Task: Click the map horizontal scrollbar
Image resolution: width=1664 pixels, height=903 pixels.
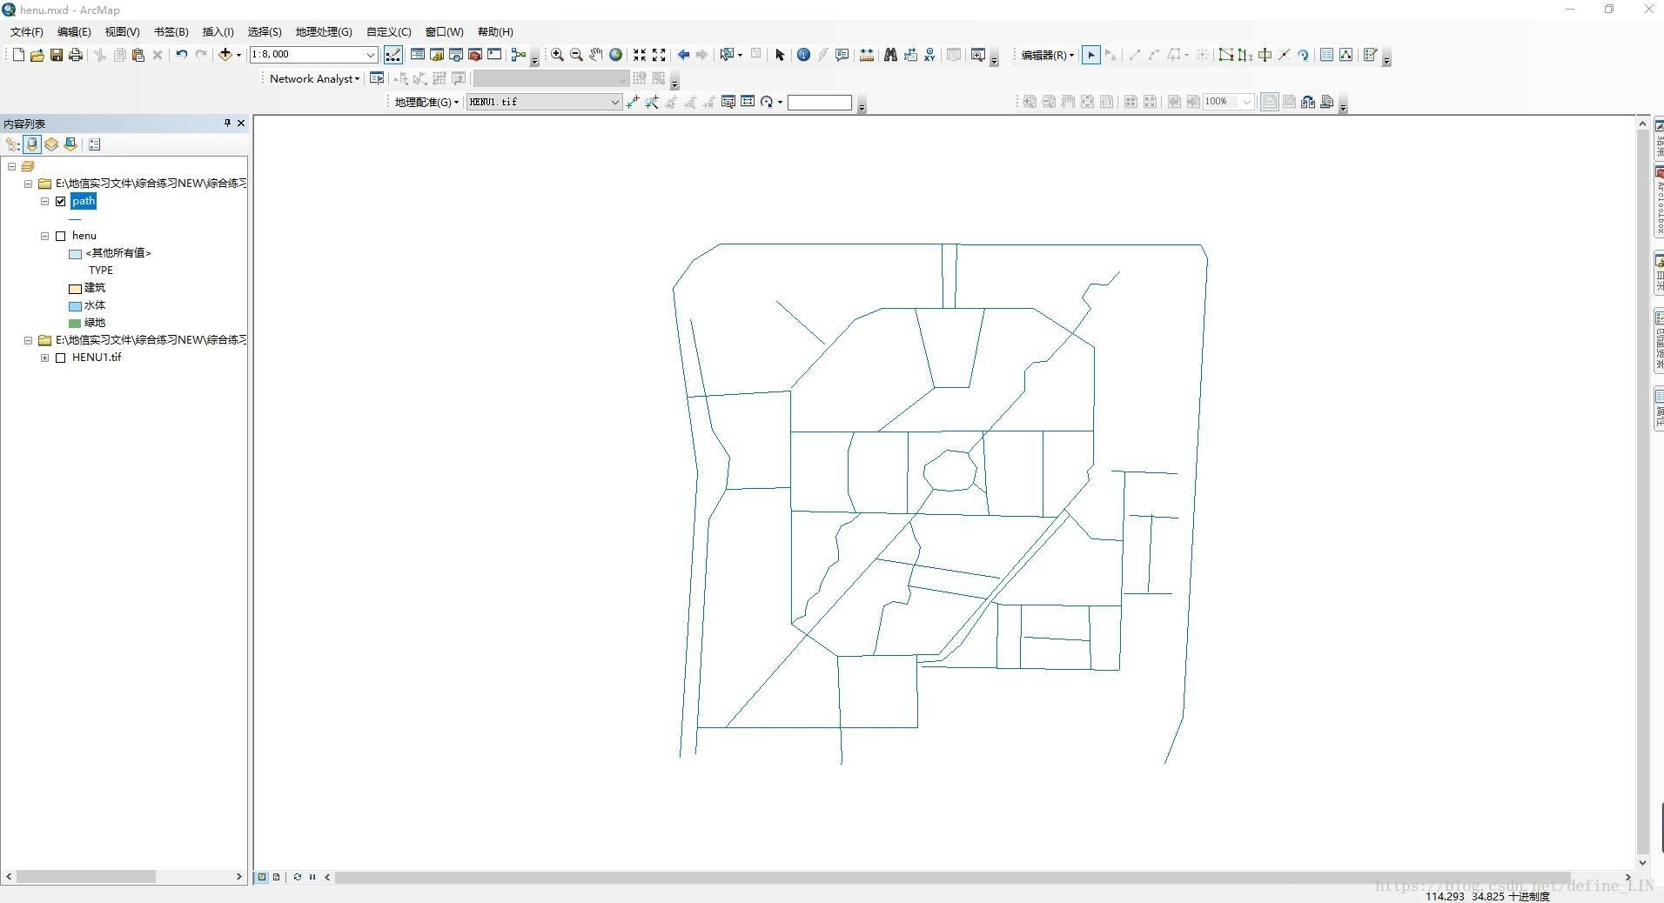Action: (953, 877)
